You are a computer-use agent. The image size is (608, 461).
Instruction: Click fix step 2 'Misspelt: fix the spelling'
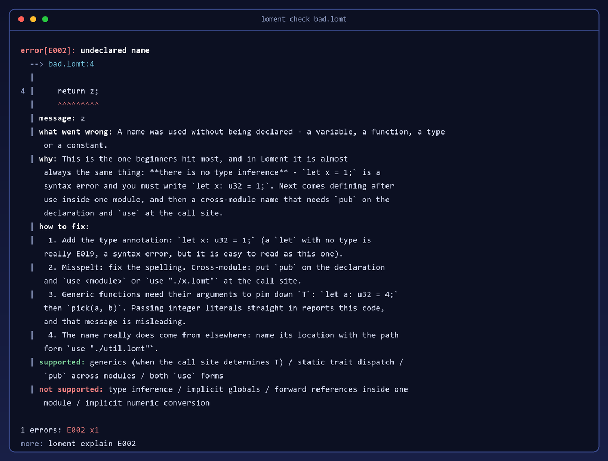(217, 267)
